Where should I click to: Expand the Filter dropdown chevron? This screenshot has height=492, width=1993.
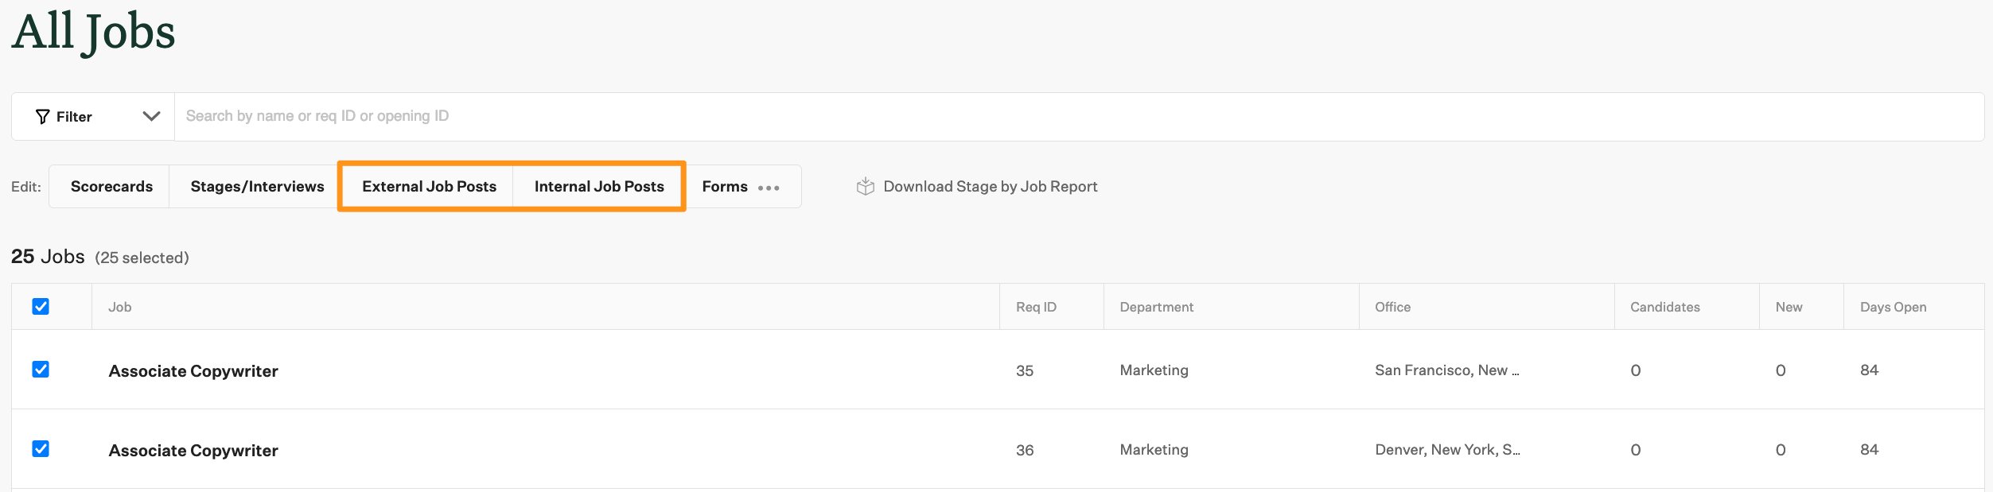(x=151, y=117)
